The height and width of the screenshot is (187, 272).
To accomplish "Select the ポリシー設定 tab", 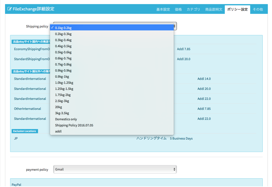I will click(237, 9).
